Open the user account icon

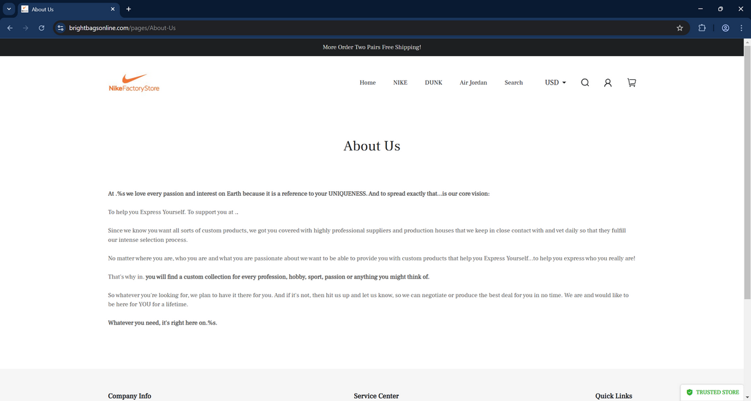point(608,83)
